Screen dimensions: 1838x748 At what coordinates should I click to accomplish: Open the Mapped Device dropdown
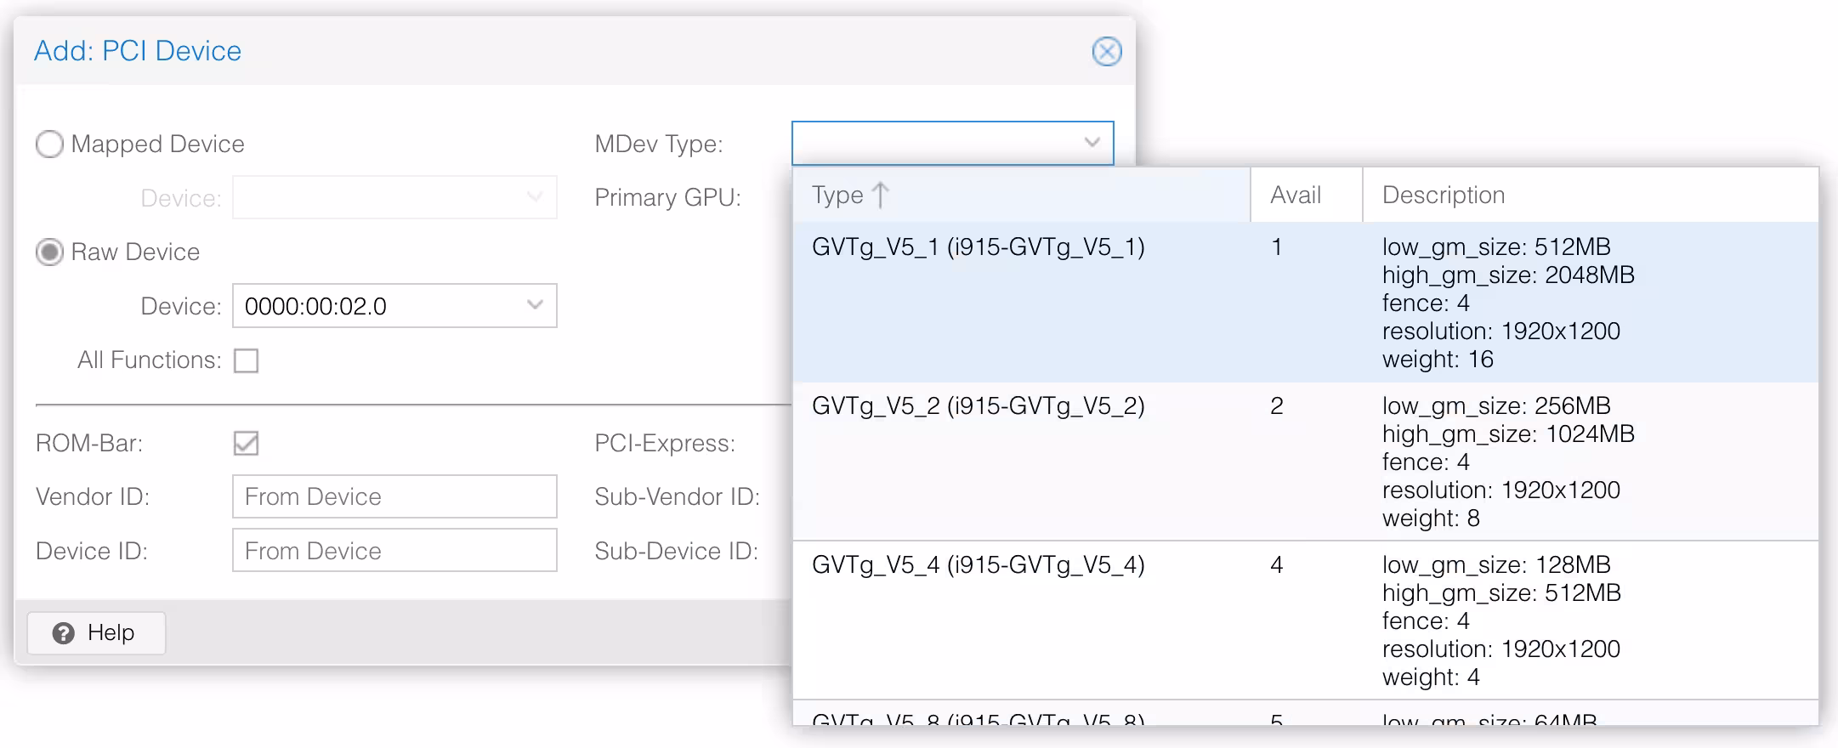pos(535,197)
